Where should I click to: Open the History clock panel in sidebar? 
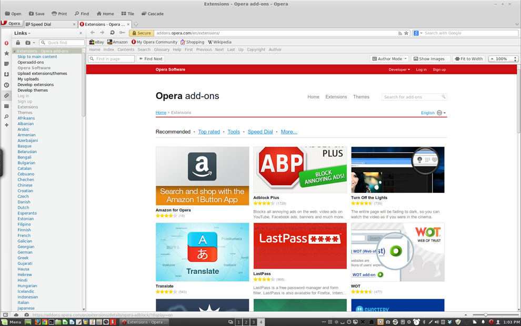6,85
